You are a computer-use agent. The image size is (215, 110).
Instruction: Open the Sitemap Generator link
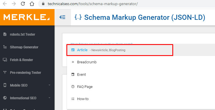click(x=24, y=47)
